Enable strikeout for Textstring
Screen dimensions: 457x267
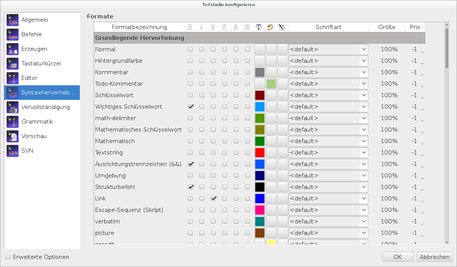pyautogui.click(x=236, y=153)
